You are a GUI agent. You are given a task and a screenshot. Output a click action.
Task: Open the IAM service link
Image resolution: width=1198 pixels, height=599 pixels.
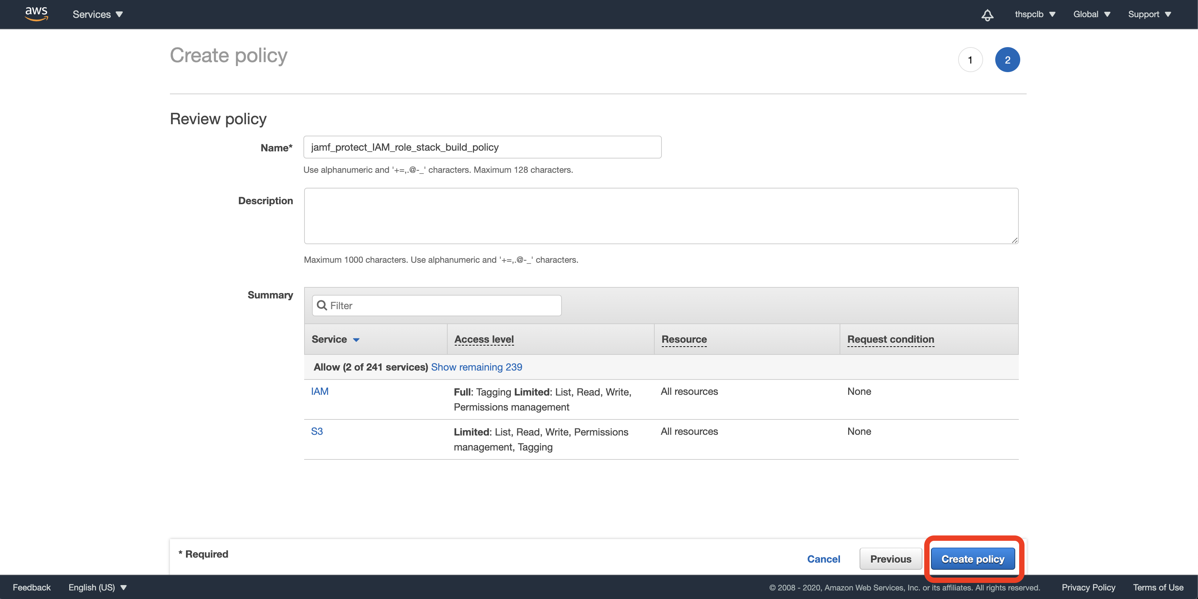click(319, 391)
